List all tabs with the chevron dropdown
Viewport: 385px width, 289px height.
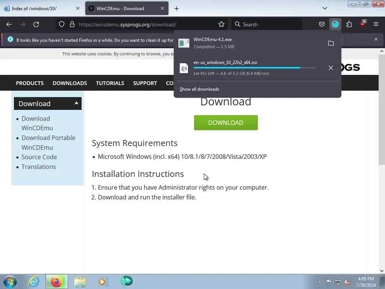[325, 8]
